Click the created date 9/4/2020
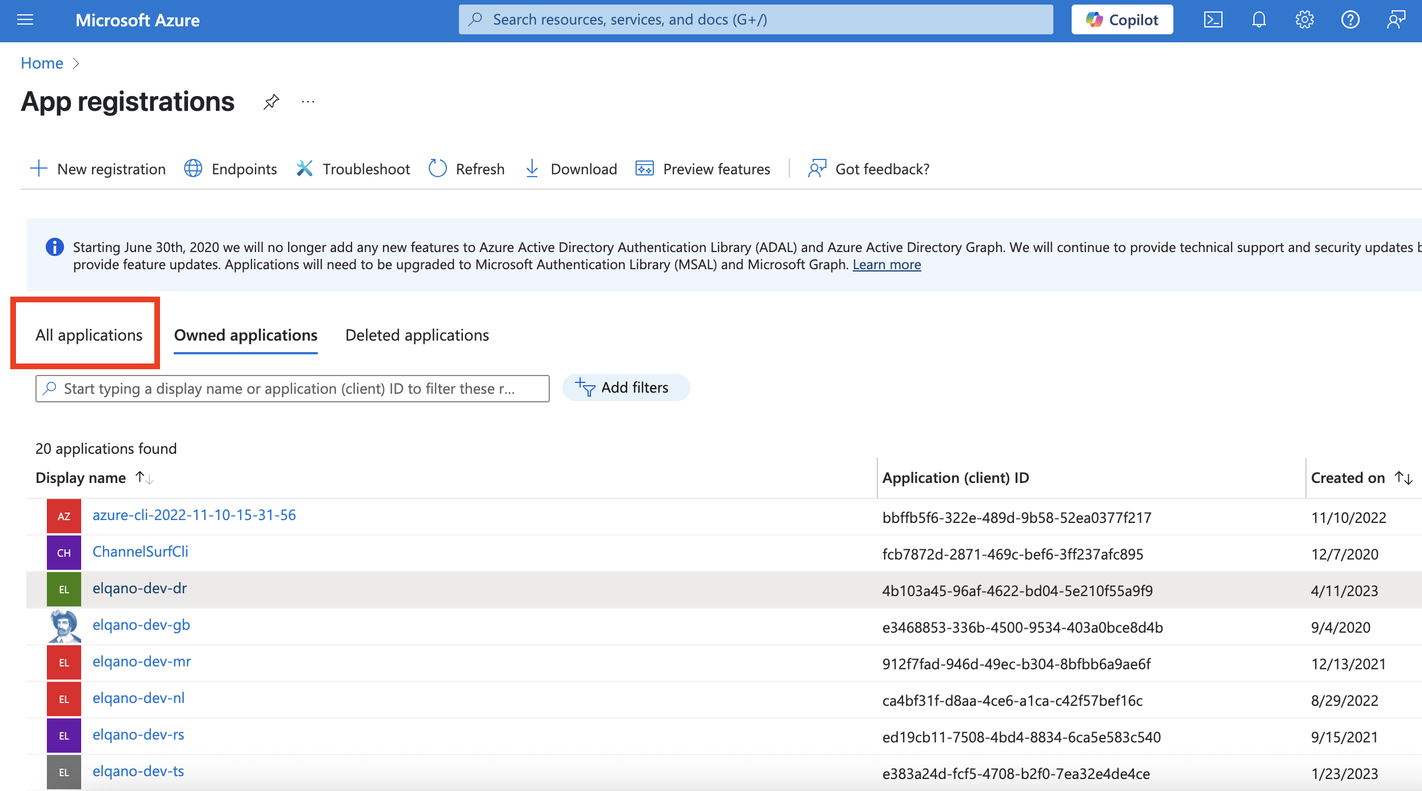 [1341, 627]
